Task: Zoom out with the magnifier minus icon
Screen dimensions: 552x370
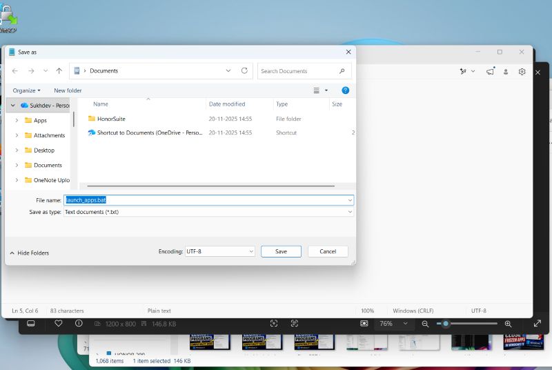Action: [425, 324]
